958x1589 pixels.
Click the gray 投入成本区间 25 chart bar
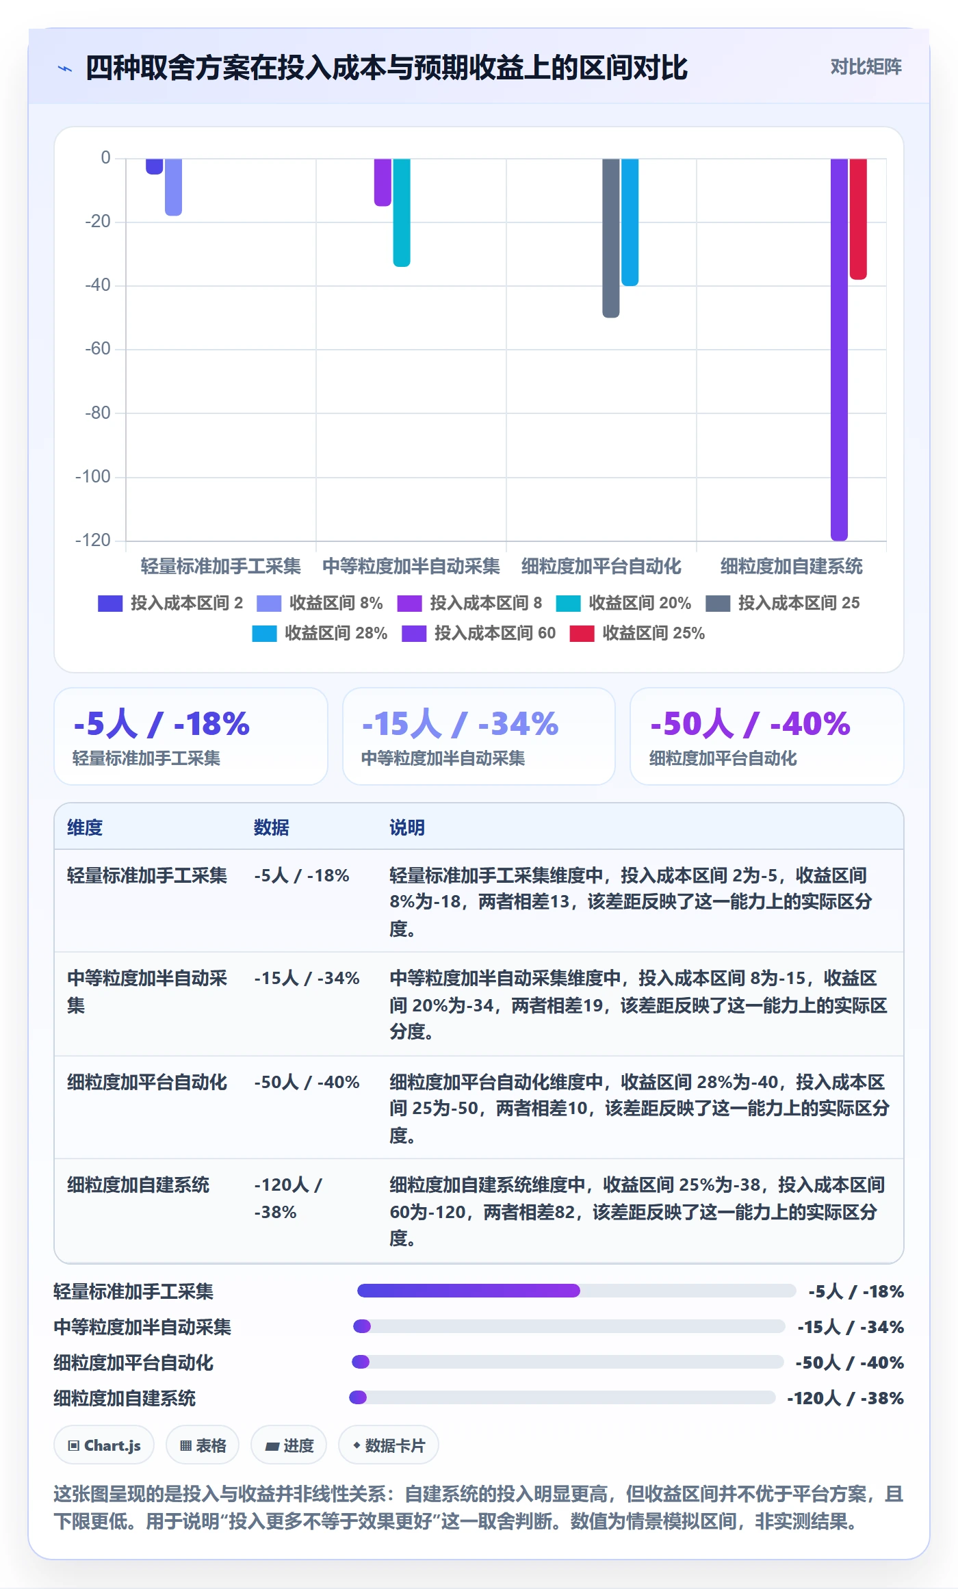[x=611, y=238]
